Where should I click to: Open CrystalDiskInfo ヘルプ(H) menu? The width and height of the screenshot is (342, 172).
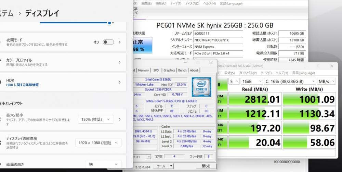209,3
